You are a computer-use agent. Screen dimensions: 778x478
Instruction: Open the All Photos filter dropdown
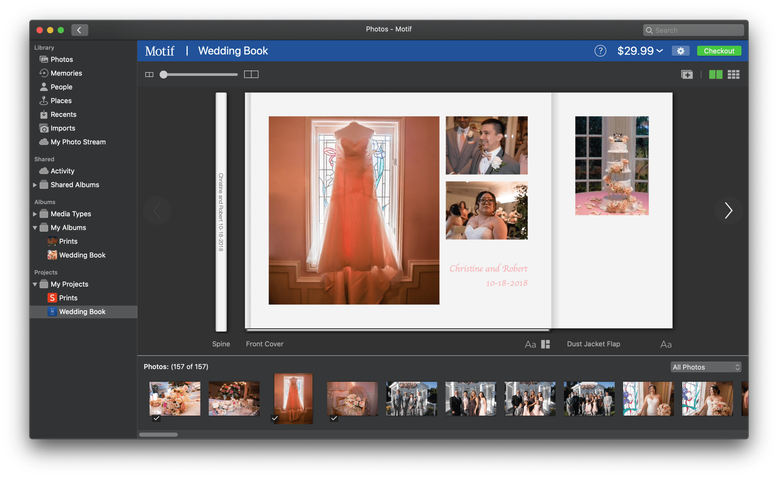click(705, 367)
